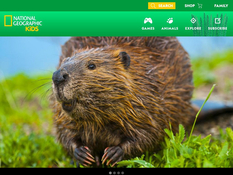Select the third carousel dot

[x=119, y=173]
